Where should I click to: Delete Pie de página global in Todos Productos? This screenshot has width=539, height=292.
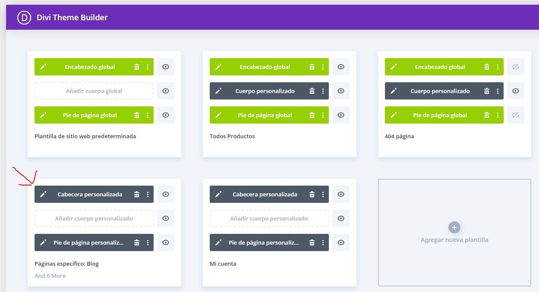312,115
